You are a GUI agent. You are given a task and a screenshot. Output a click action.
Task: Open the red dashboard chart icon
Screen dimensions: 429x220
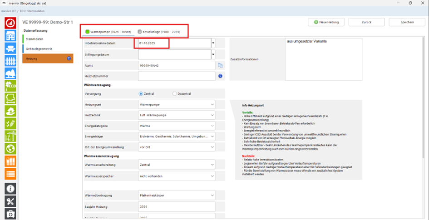[x=10, y=23]
